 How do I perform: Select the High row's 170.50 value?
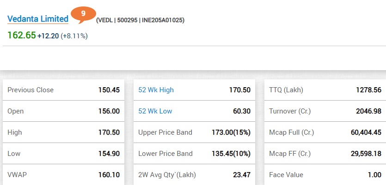pyautogui.click(x=109, y=132)
